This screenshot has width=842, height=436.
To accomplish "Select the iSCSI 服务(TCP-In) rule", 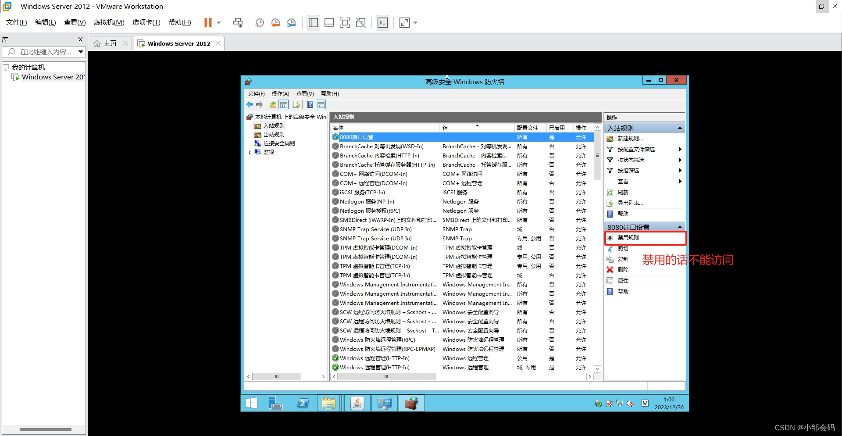I will (x=462, y=192).
